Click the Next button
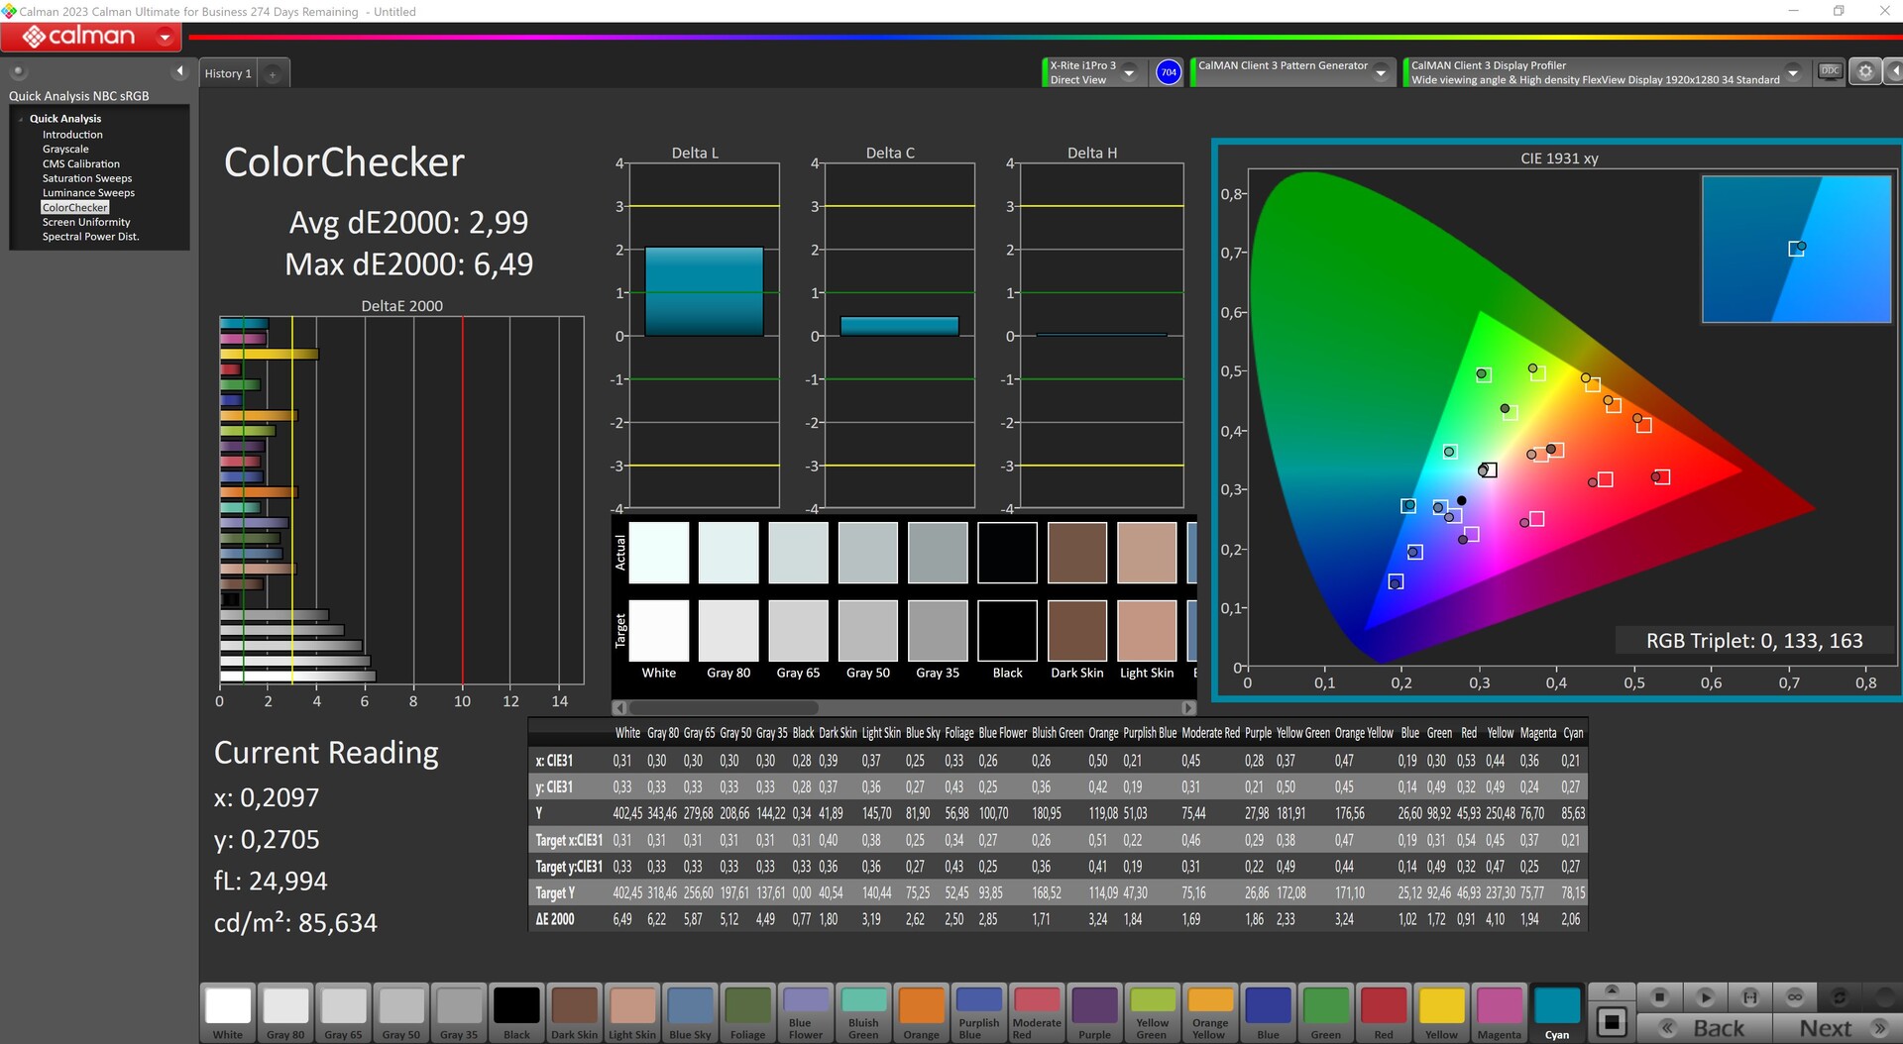 (1826, 1028)
